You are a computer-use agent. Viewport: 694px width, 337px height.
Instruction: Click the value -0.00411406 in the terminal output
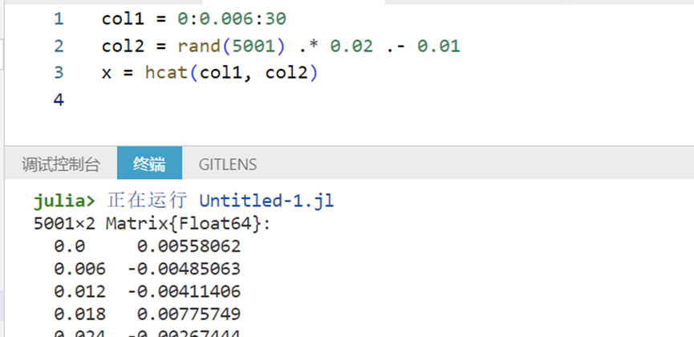184,291
